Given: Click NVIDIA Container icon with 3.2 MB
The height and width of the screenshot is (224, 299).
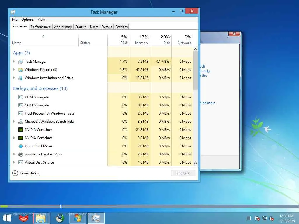Looking at the screenshot, I should tap(21, 138).
